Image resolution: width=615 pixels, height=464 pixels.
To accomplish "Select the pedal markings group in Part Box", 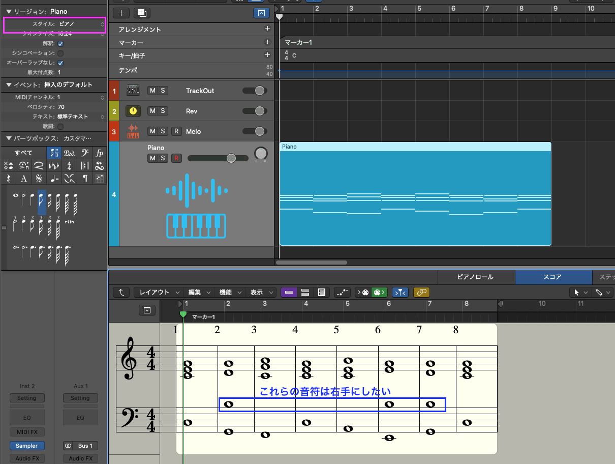I will [x=69, y=153].
